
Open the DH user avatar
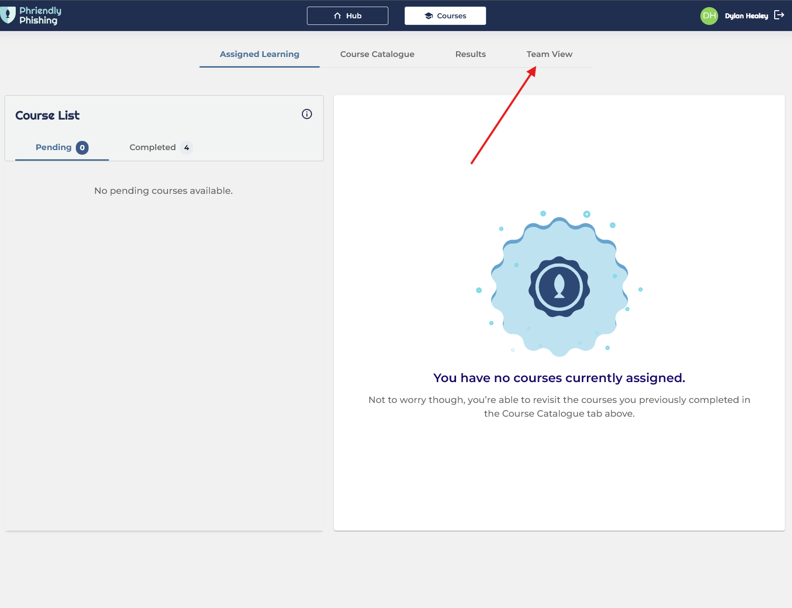click(709, 16)
